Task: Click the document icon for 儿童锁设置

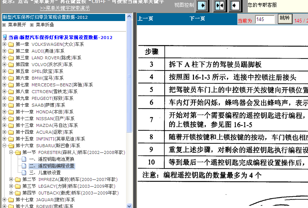Action: [24, 173]
